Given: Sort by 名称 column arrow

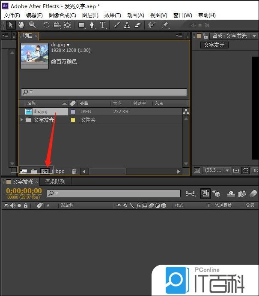Looking at the screenshot, I should coord(65,103).
